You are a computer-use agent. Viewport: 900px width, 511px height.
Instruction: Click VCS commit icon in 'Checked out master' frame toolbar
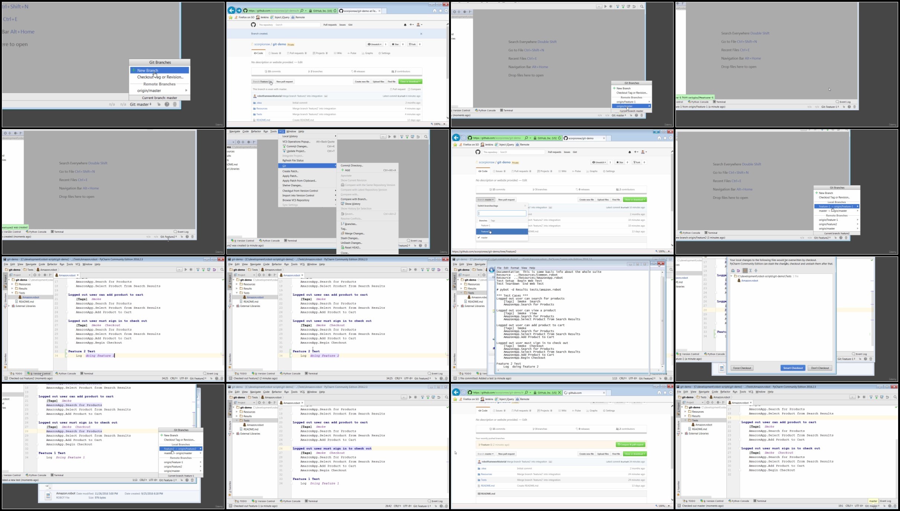pos(876,397)
